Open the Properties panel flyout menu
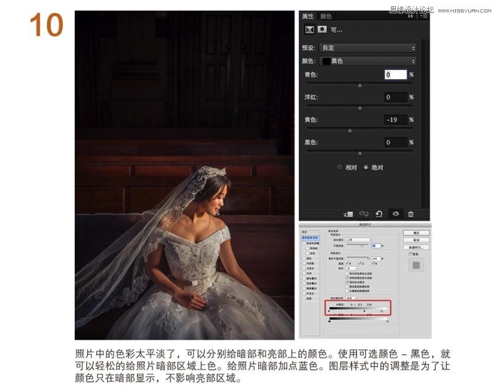498x390 pixels. (425, 16)
